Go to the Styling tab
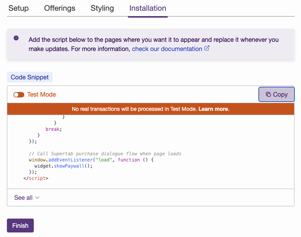The image size is (301, 237). 102,8
